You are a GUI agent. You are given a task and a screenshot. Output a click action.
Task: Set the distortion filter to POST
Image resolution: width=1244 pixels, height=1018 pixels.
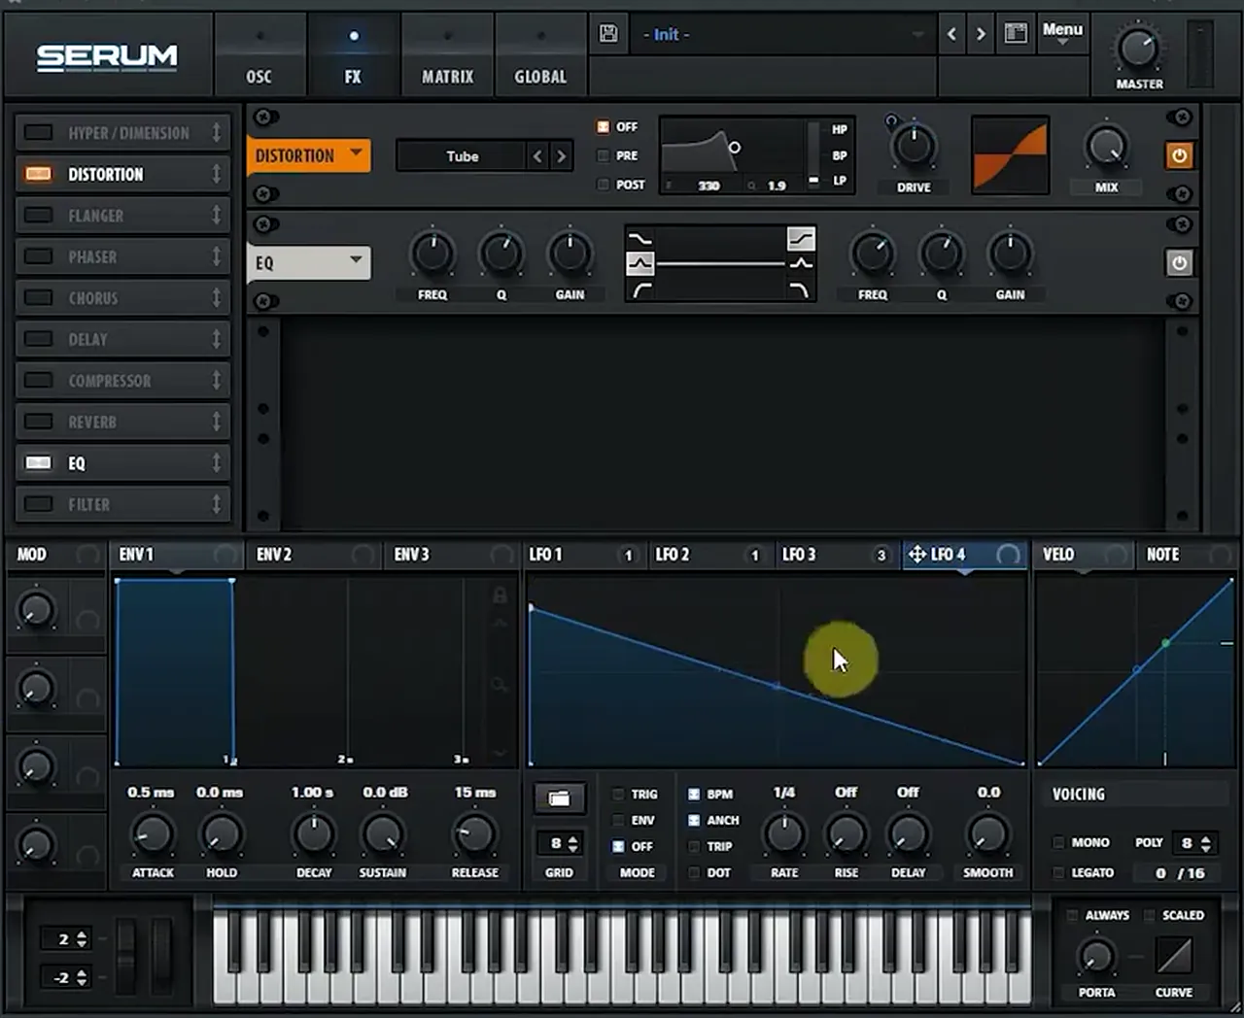pyautogui.click(x=603, y=184)
